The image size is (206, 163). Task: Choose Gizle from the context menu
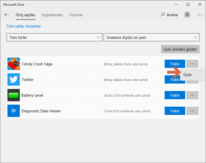pos(192,75)
